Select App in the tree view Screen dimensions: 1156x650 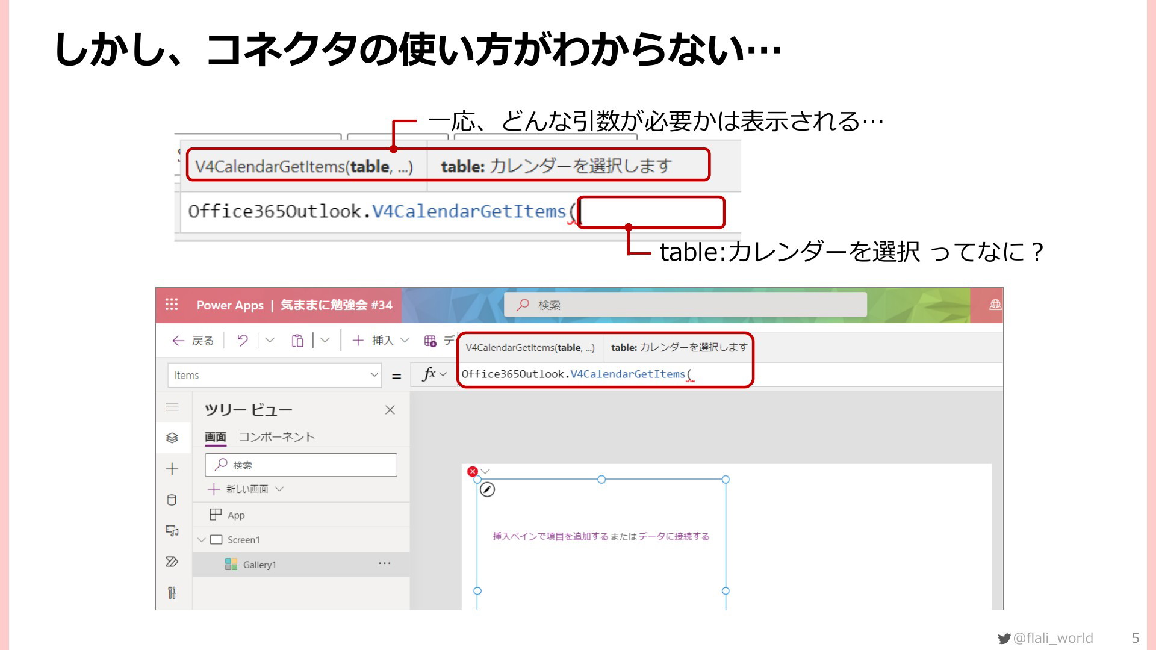301,515
